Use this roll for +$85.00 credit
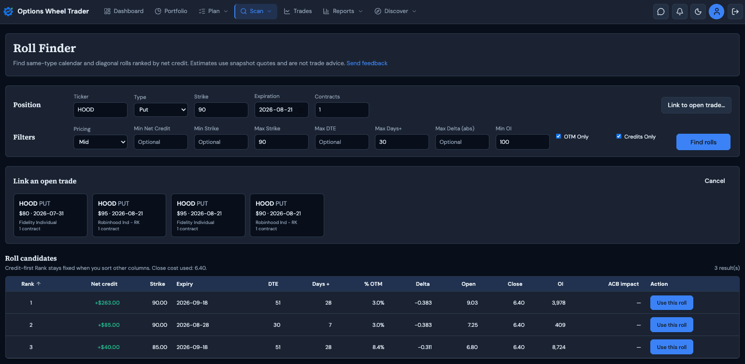 (672, 325)
